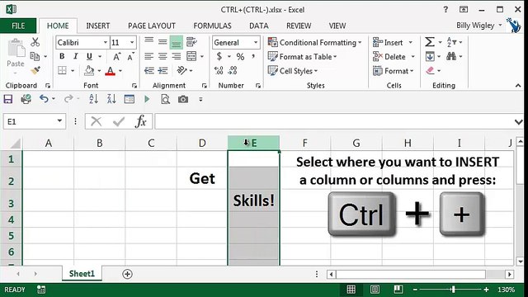Switch to the REVIEW tab
This screenshot has height=297, width=528.
(299, 26)
